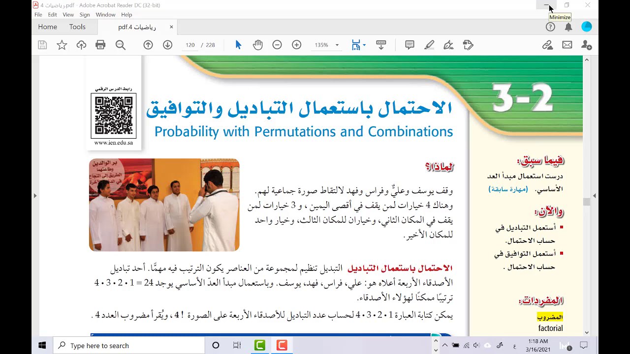Click the upload to cloud icon
The width and height of the screenshot is (630, 354).
coord(81,45)
